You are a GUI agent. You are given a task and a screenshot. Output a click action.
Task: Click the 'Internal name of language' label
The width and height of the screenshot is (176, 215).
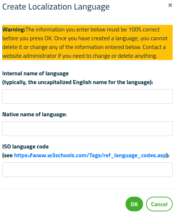35,73
